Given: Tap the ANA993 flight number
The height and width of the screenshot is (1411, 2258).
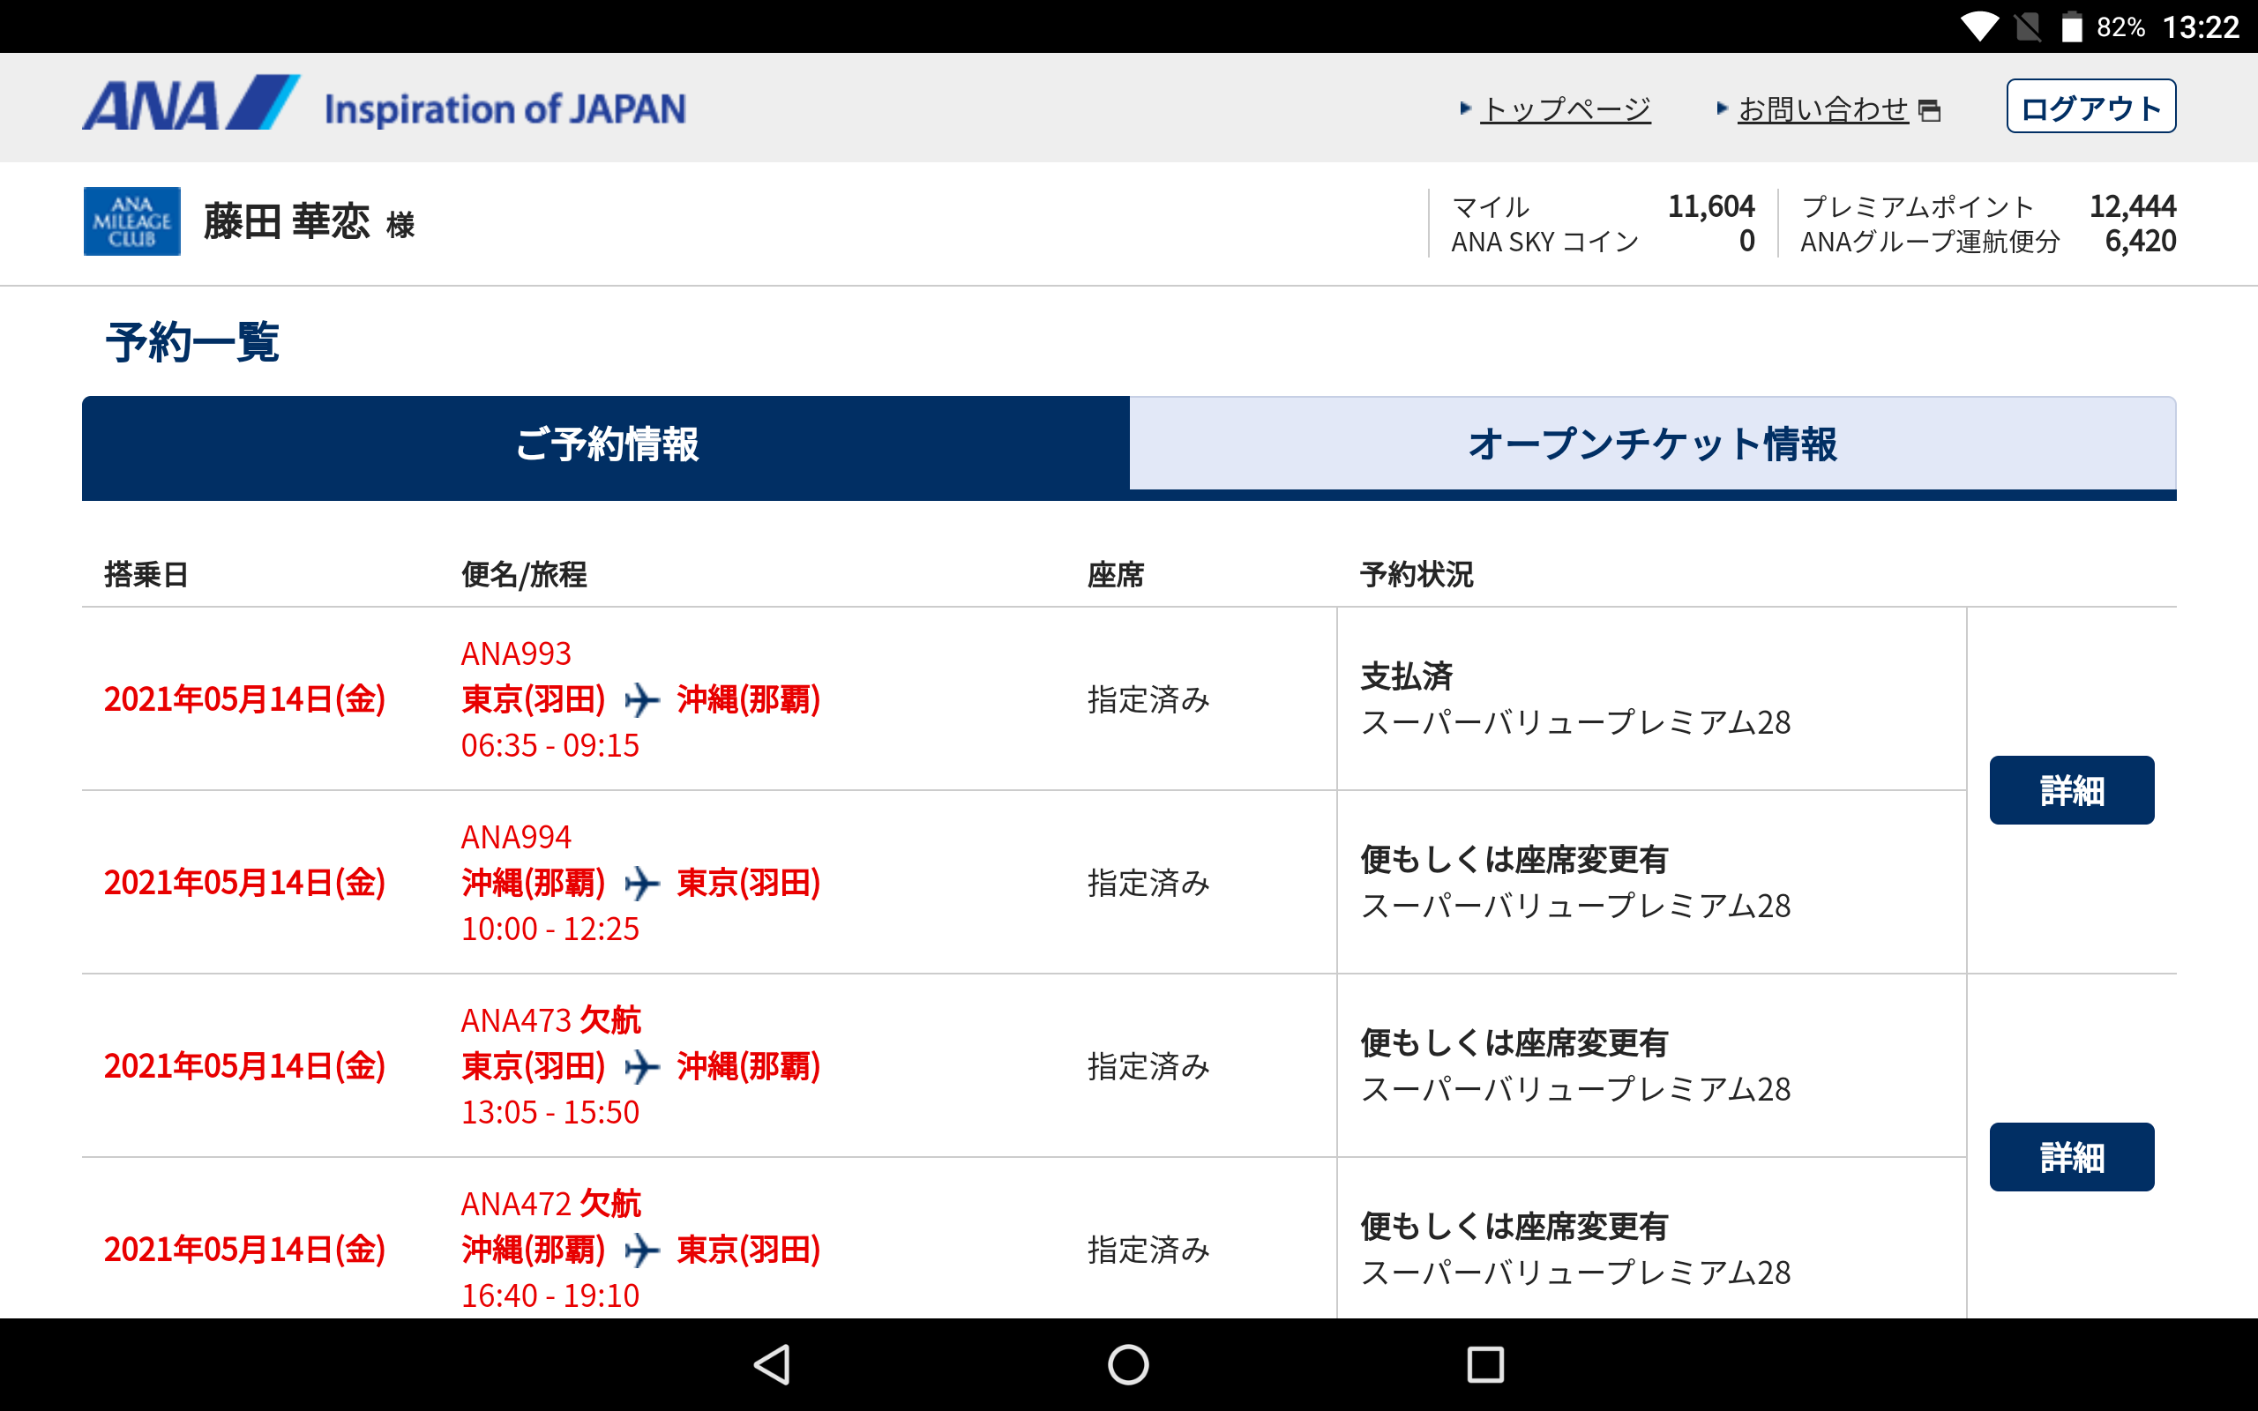Looking at the screenshot, I should click(x=516, y=653).
